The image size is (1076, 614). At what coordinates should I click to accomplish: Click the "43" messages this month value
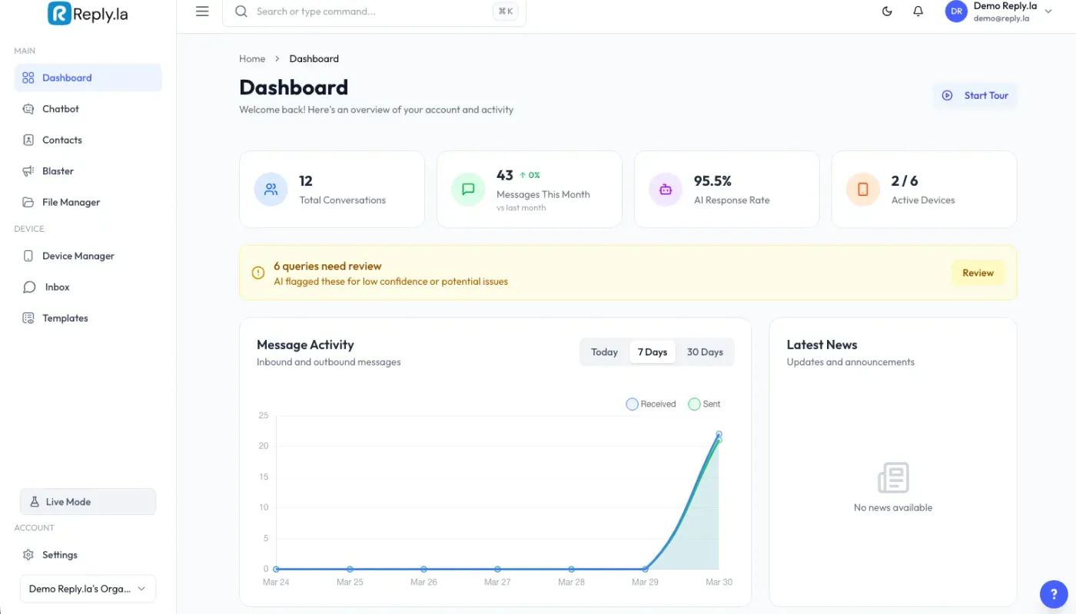pos(505,175)
